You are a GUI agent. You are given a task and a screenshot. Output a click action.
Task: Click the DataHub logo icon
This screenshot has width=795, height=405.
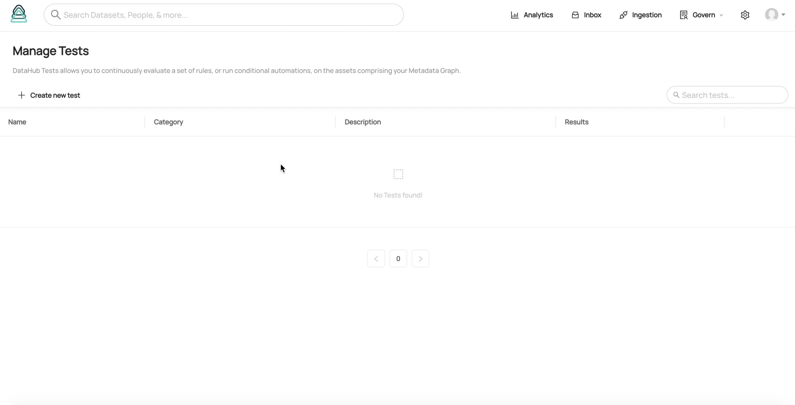[19, 14]
